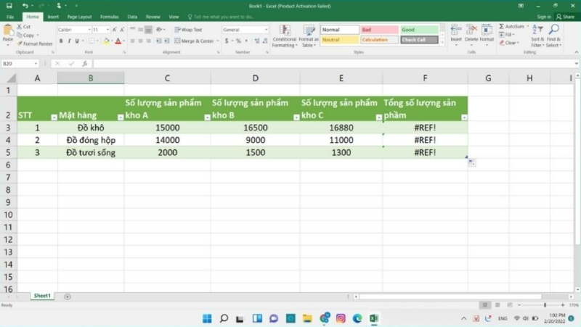581x327 pixels.
Task: Open the Mặt hàng column filter dropdown
Action: [120, 117]
